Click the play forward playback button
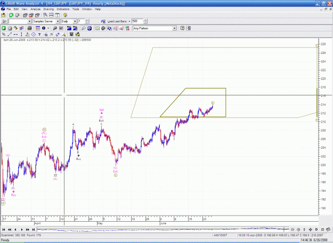Screen dimensions: 333x243 click(22, 229)
